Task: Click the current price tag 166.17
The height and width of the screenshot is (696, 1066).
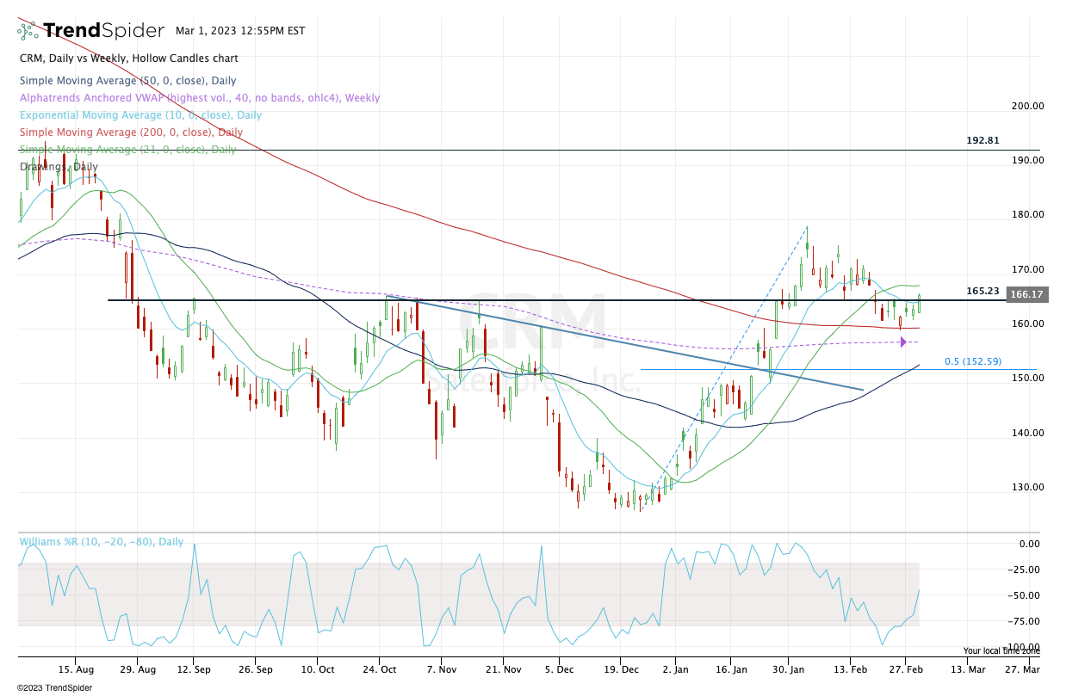Action: coord(1024,294)
